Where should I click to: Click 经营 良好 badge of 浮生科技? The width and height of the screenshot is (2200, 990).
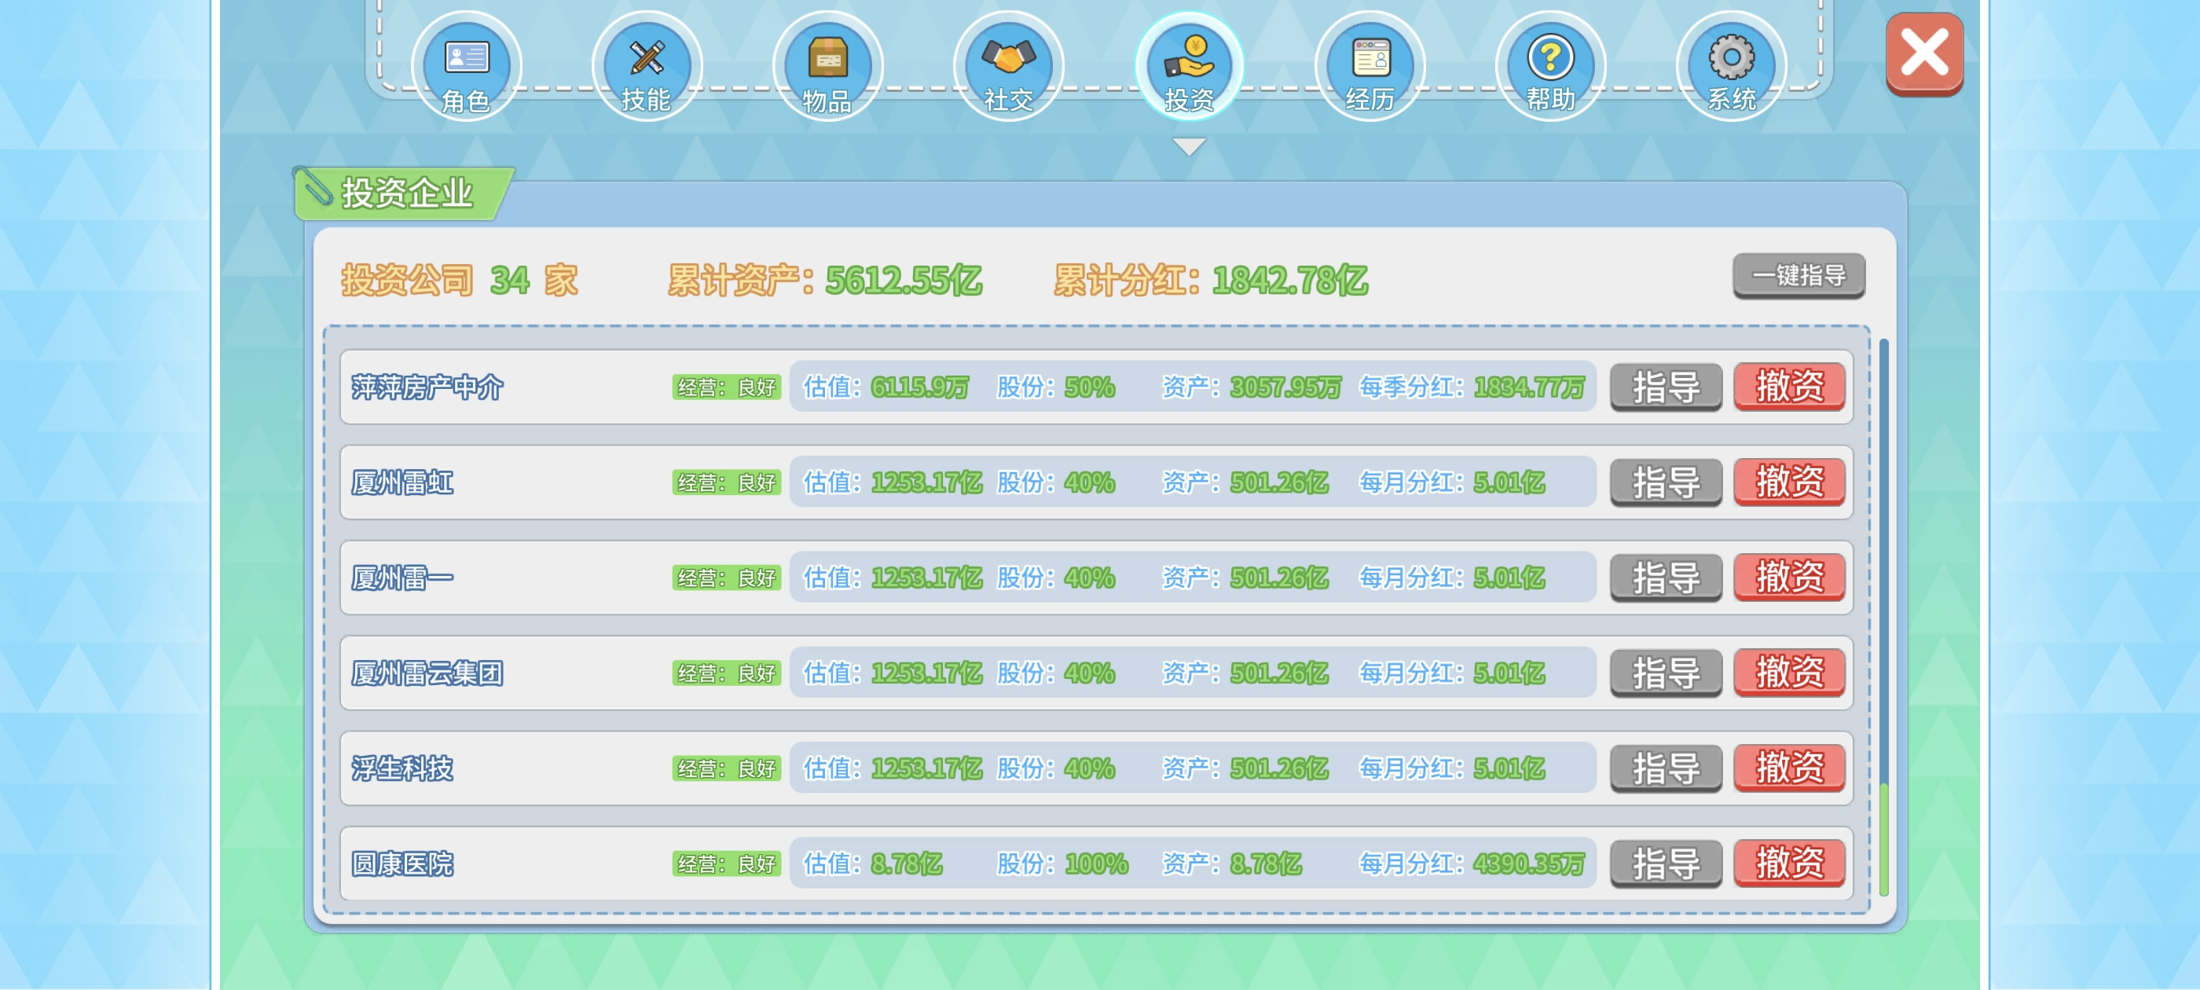click(727, 770)
